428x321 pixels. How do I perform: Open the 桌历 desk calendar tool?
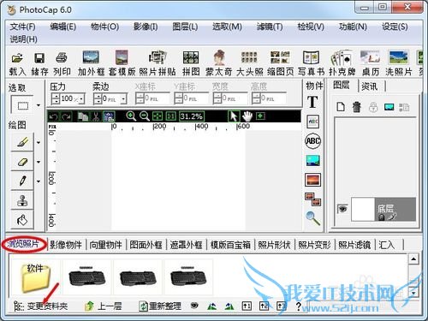(371, 63)
